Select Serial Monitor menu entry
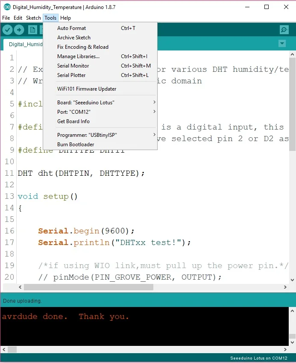Image resolution: width=296 pixels, height=363 pixels. tap(100, 66)
